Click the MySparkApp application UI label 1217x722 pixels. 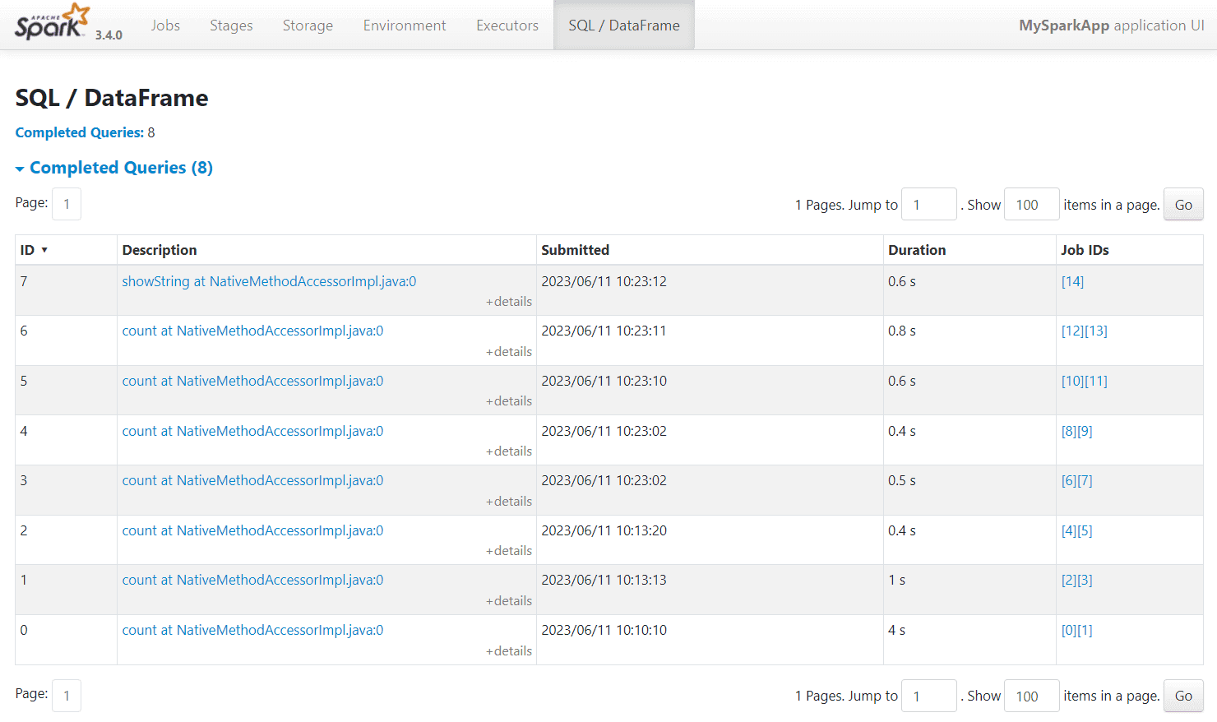tap(1112, 25)
